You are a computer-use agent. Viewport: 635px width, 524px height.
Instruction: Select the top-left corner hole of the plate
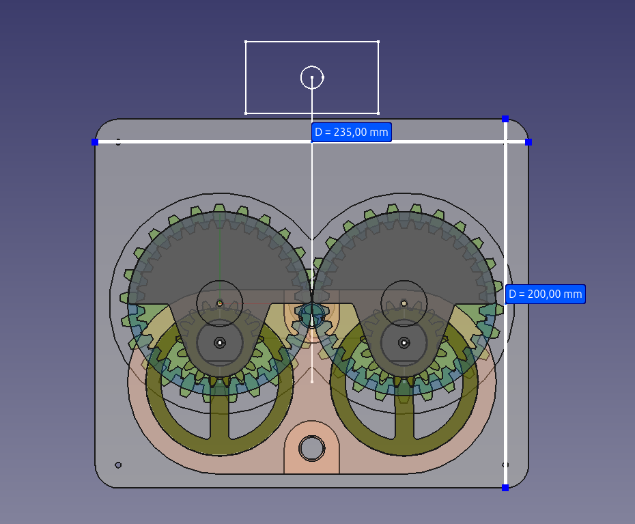click(118, 142)
